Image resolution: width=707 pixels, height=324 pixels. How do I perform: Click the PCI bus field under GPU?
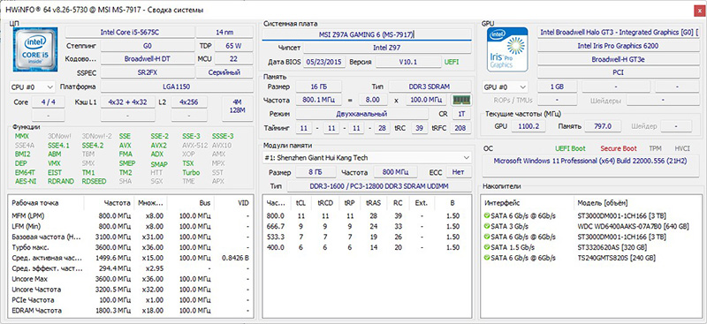(618, 72)
